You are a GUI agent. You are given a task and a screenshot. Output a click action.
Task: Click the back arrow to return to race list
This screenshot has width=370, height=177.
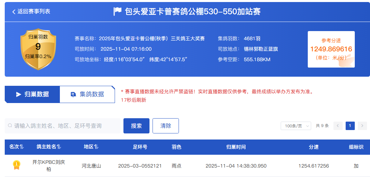pos(14,12)
